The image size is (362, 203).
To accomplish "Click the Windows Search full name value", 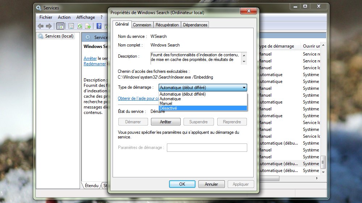I will click(x=165, y=45).
